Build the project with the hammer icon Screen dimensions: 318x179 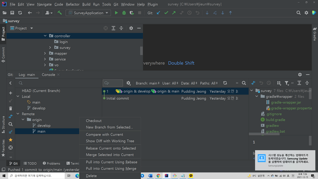point(60,13)
